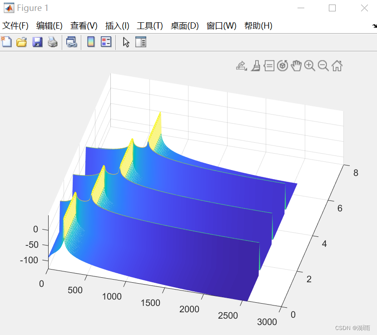
Task: Print the figure
Action: (x=52, y=42)
